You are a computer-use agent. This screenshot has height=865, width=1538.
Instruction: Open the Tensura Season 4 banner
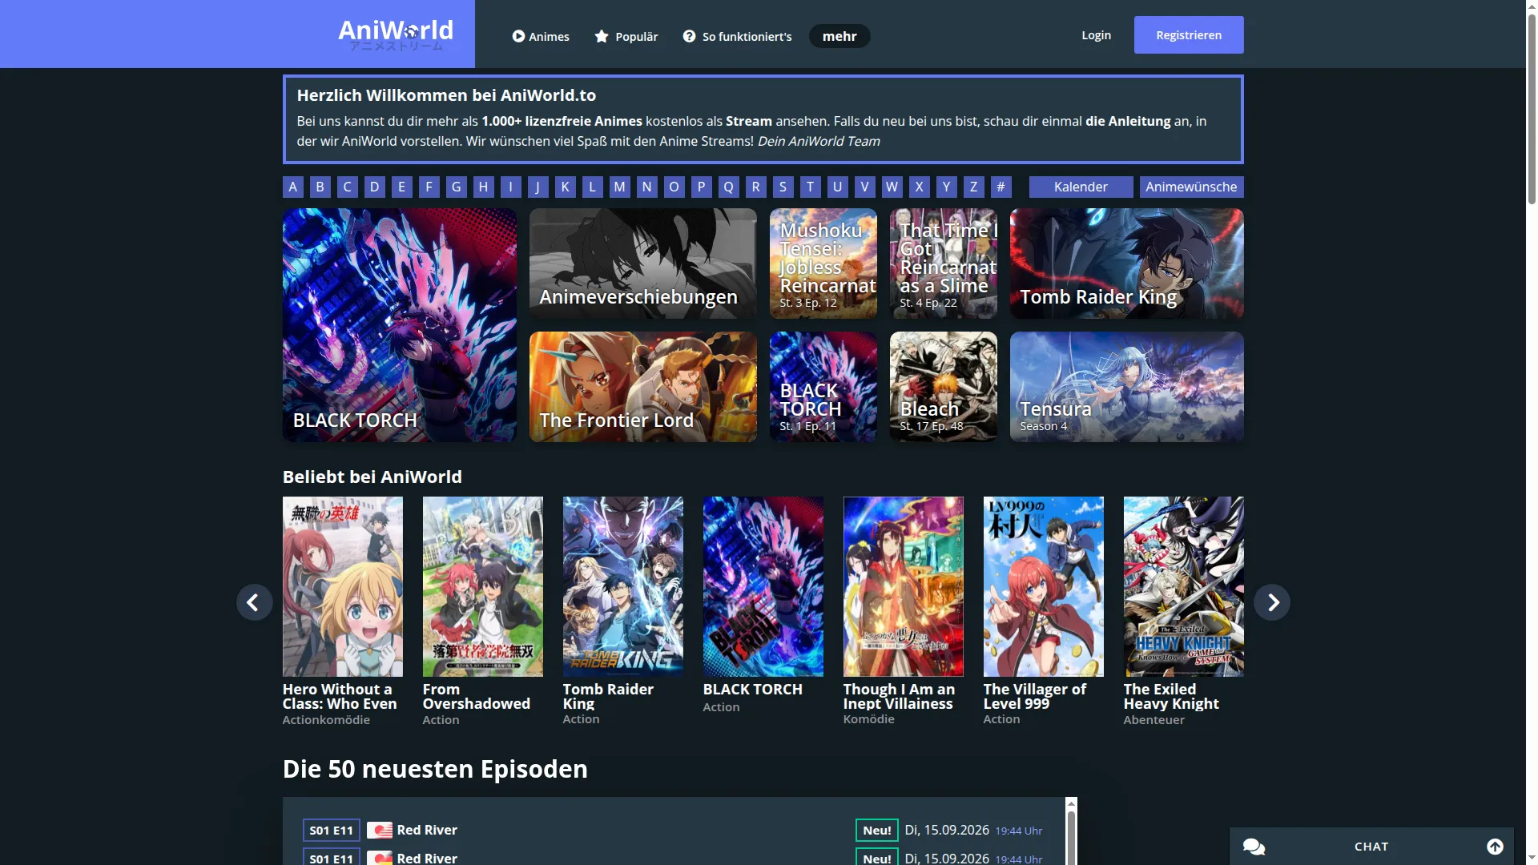click(1127, 387)
